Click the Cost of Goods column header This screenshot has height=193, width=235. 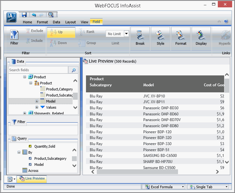point(214,85)
